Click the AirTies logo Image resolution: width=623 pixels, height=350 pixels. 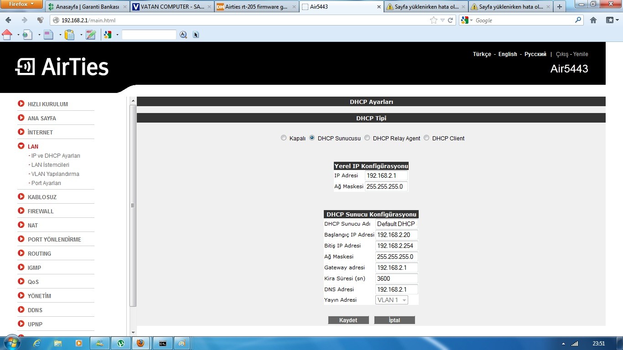[62, 67]
